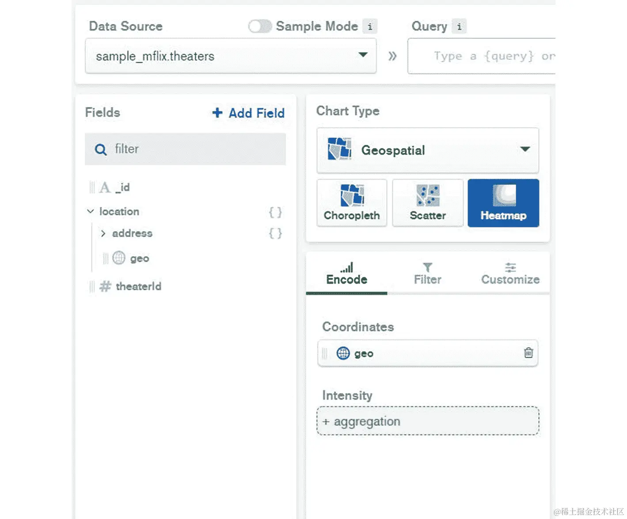Screen dimensions: 627x519
Task: Click the globe icon of Fields geo
Action: click(x=119, y=258)
